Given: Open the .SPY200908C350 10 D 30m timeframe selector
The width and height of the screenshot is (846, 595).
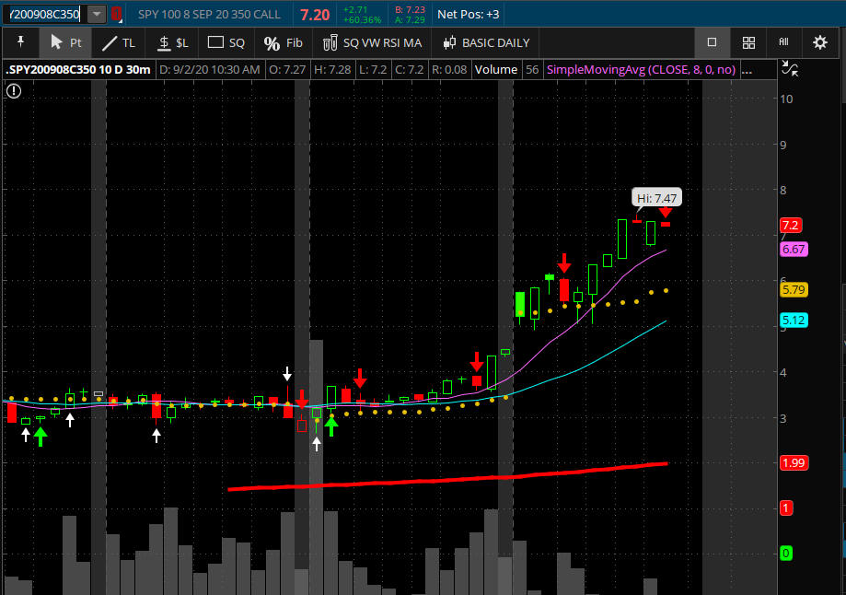Looking at the screenshot, I should click(78, 70).
